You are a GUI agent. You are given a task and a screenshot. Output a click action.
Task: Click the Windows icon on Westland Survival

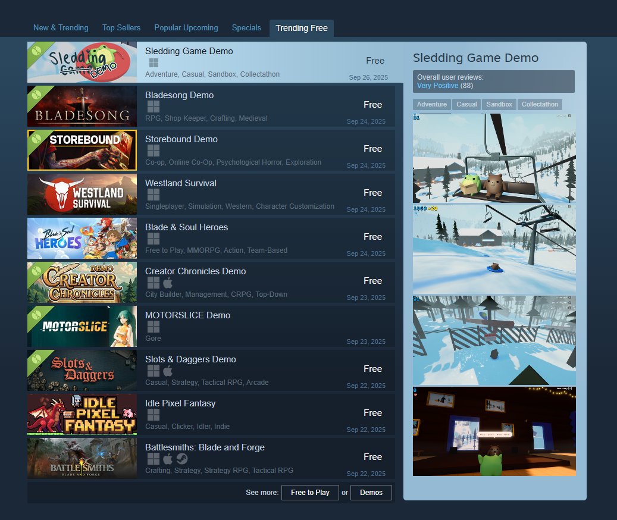(154, 194)
